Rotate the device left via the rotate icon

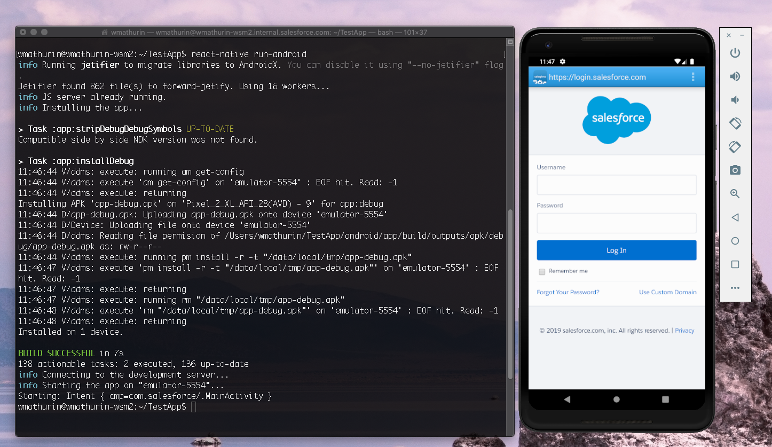tap(735, 123)
